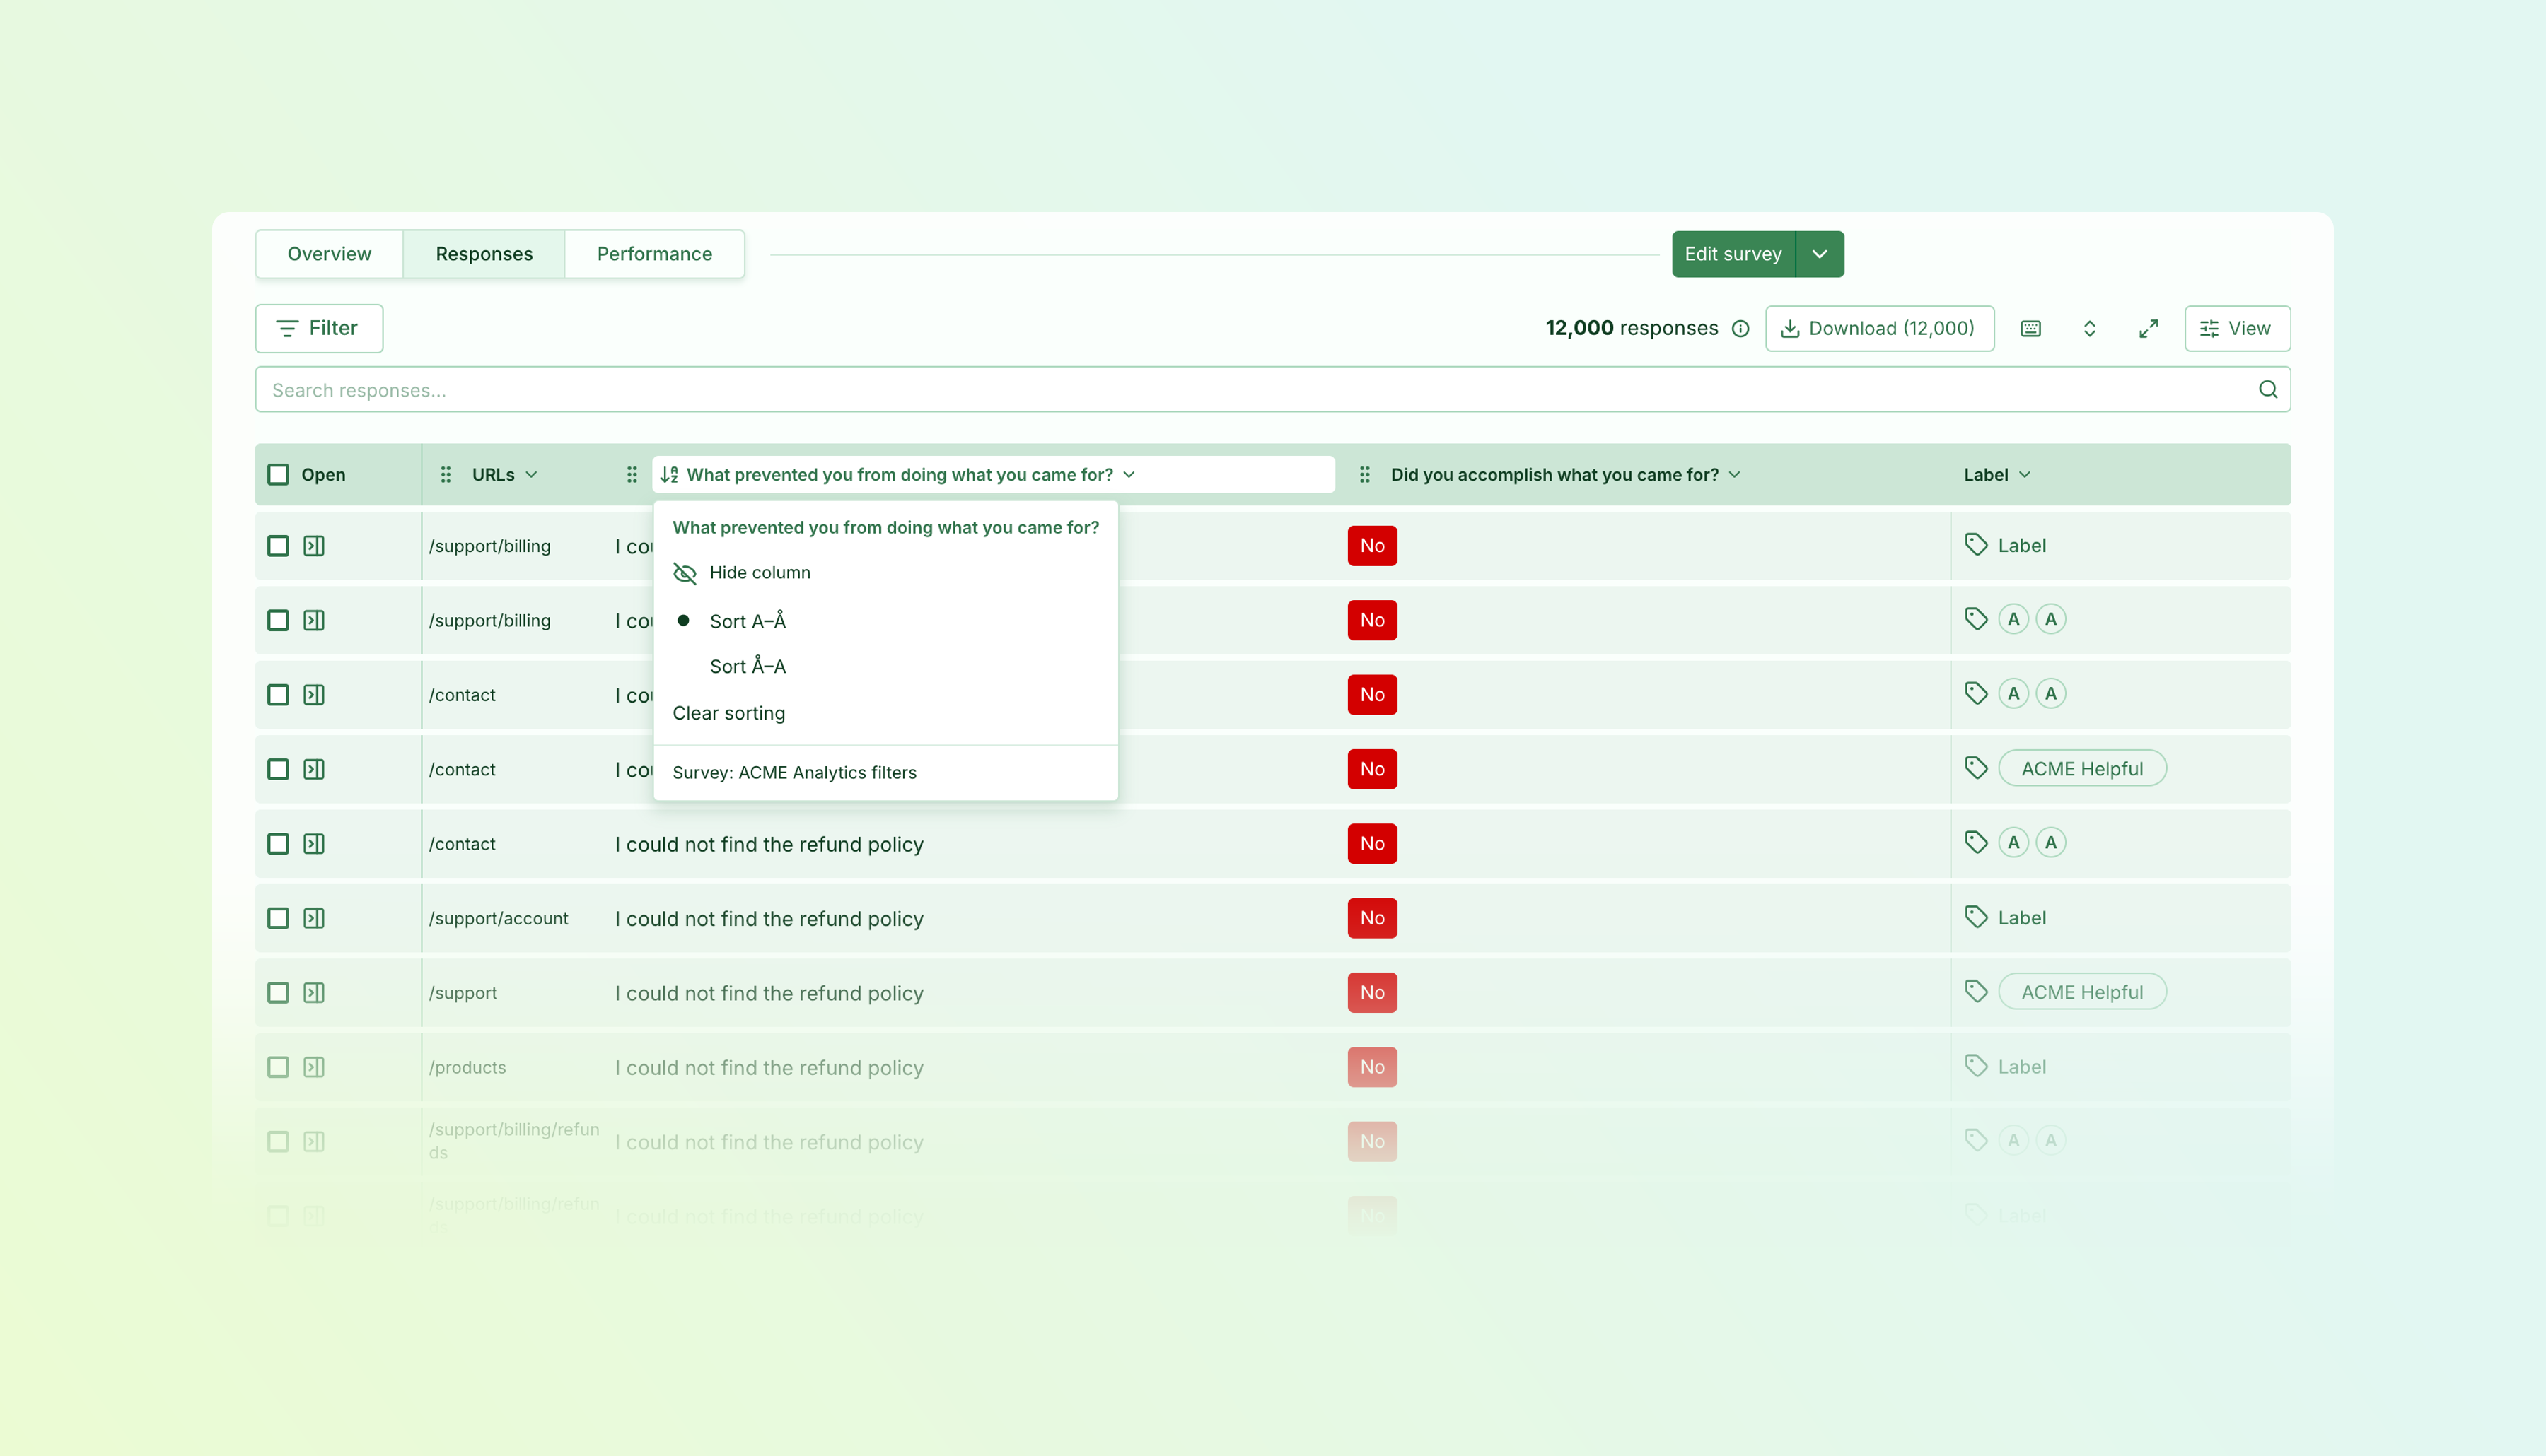The width and height of the screenshot is (2546, 1456).
Task: Switch to the Performance tab
Action: click(654, 254)
